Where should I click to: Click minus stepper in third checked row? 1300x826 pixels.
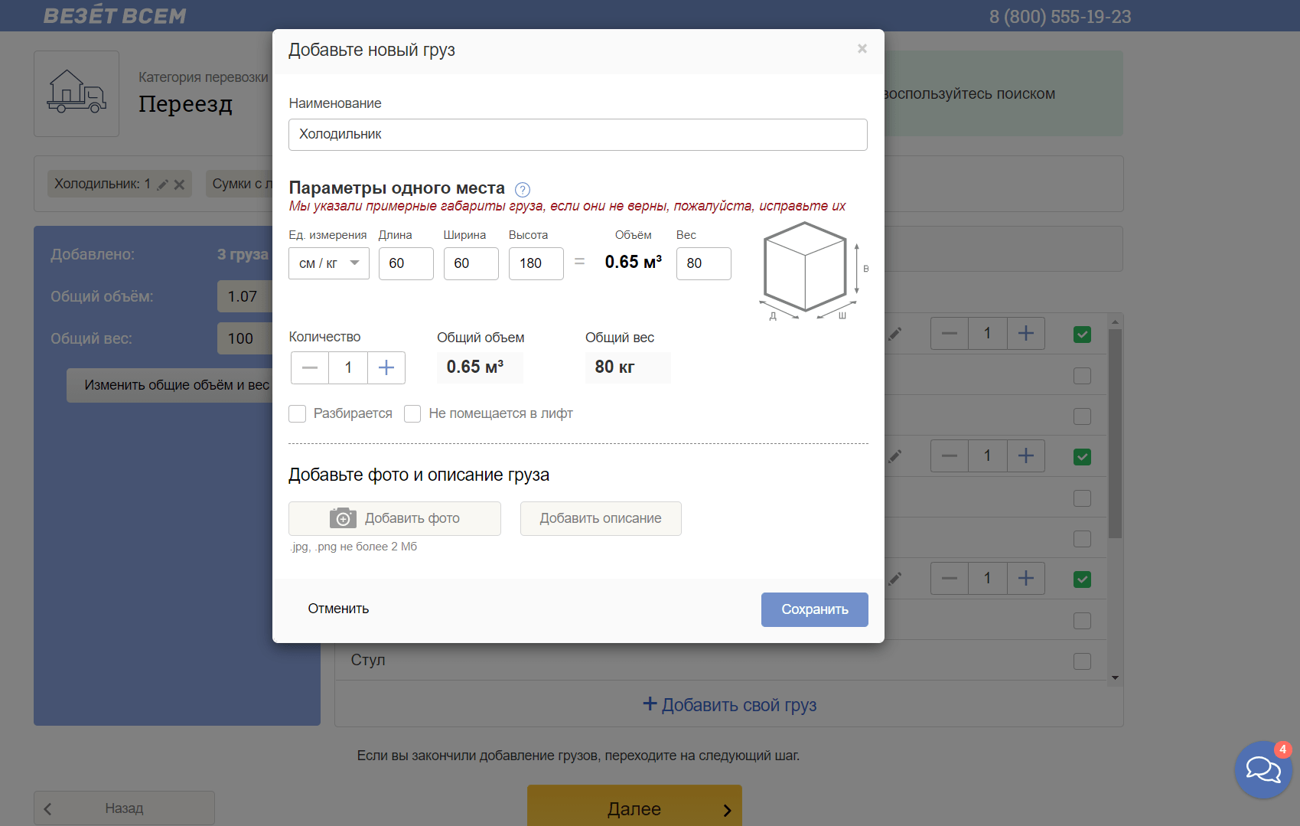point(950,579)
